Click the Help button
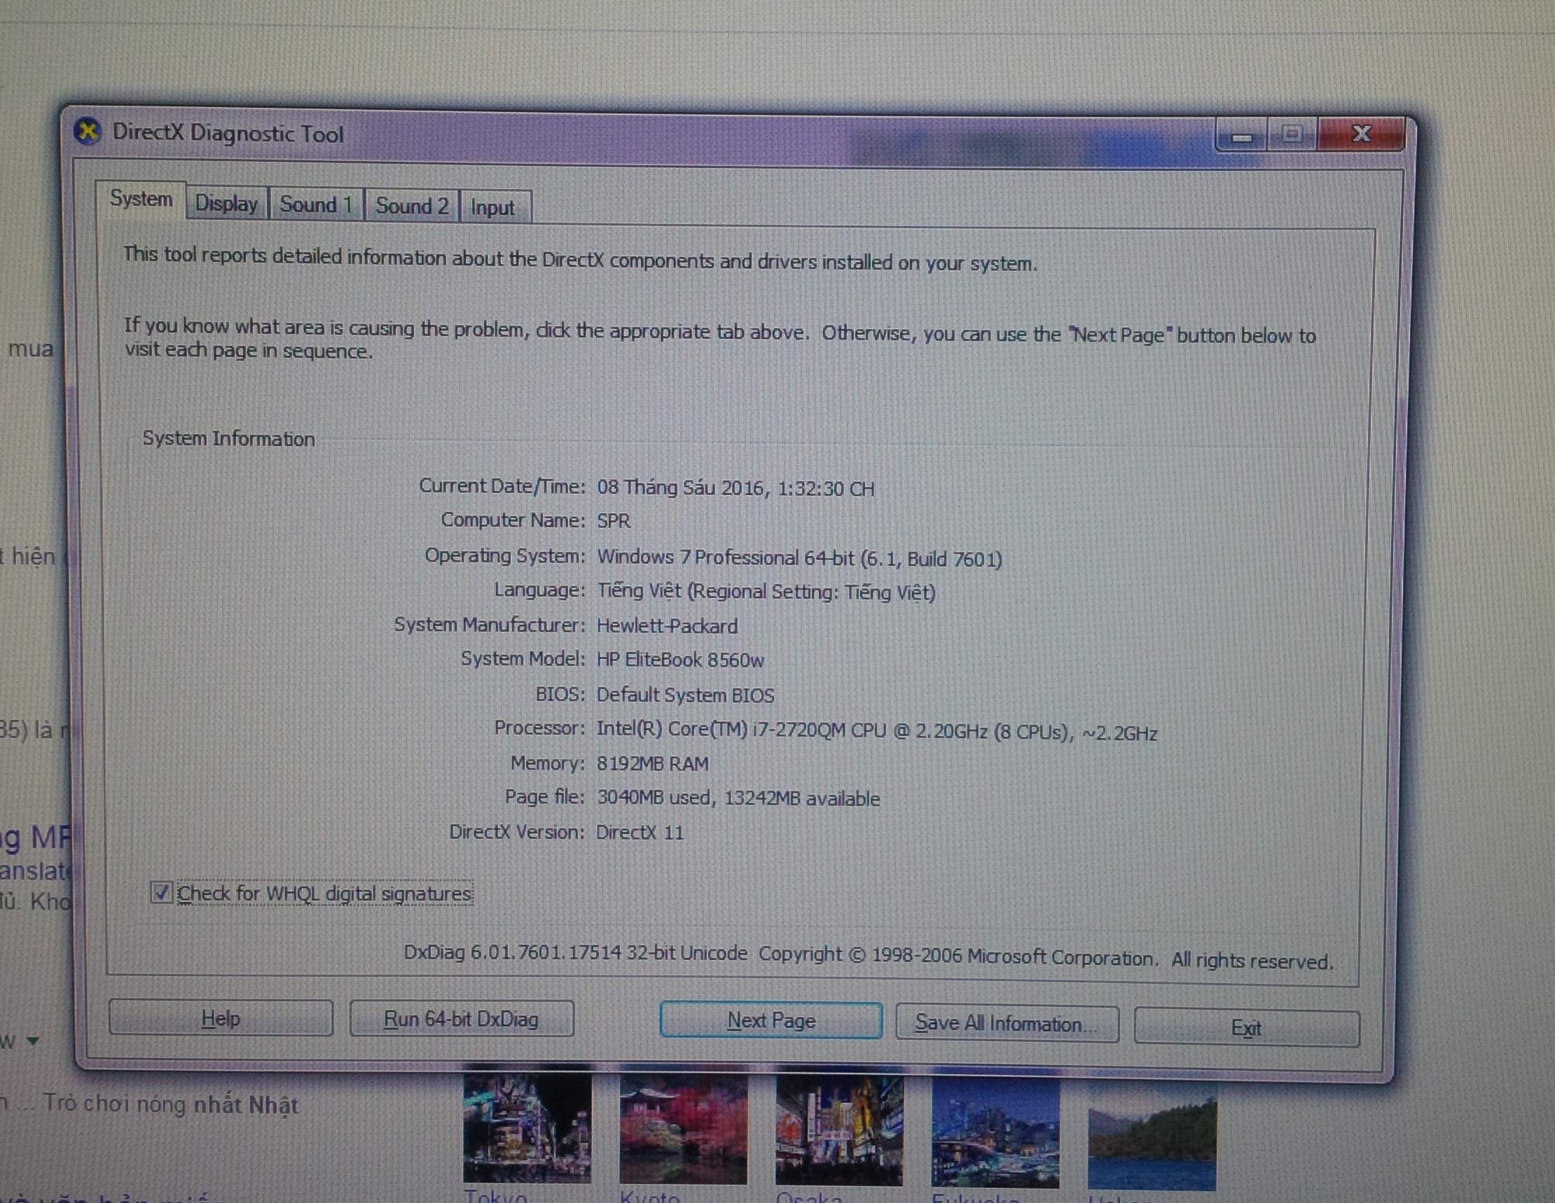This screenshot has width=1555, height=1203. 221,1019
